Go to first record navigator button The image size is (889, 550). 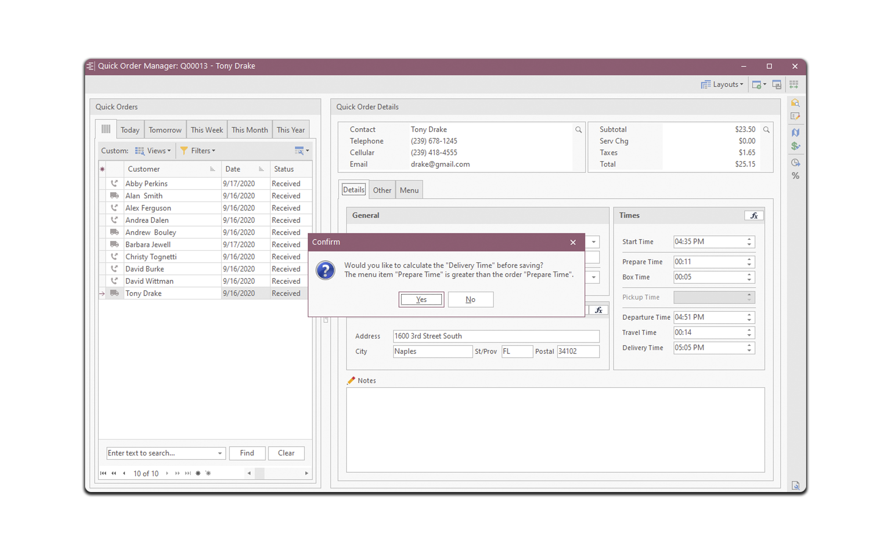103,473
